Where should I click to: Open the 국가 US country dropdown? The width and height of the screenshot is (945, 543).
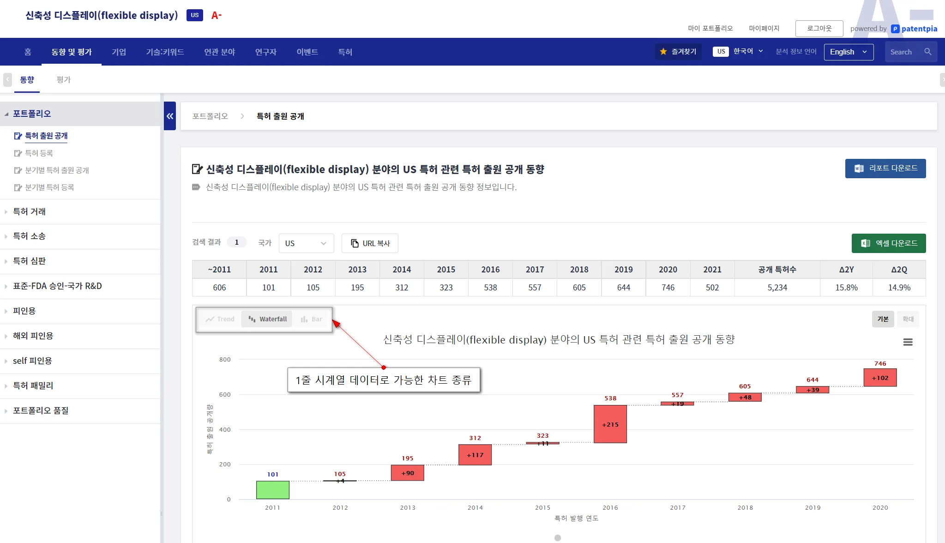click(x=306, y=243)
